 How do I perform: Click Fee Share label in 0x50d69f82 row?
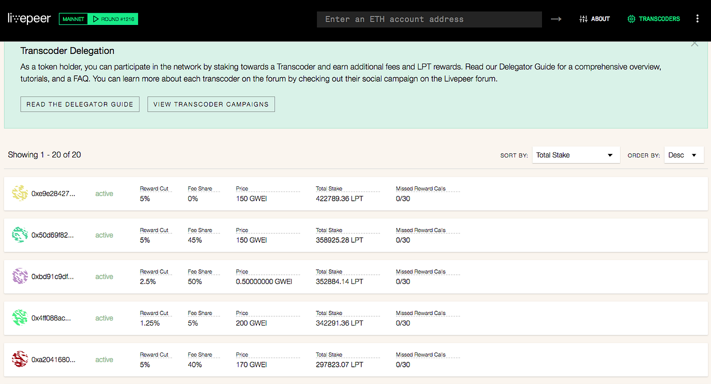tap(200, 230)
